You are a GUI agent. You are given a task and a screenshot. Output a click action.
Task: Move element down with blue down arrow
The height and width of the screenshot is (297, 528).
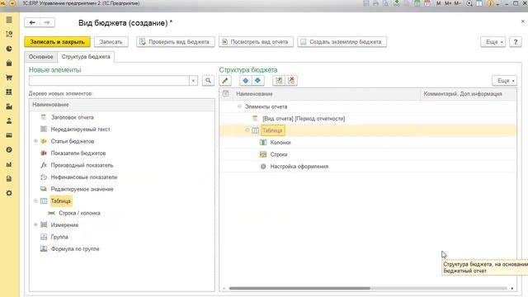point(257,81)
